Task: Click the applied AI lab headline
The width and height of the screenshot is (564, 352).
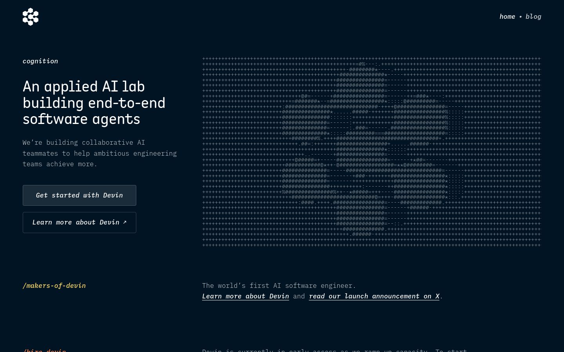Action: point(94,103)
